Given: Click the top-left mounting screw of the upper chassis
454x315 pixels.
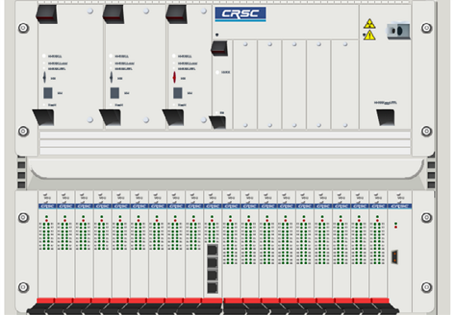Looking at the screenshot, I should pyautogui.click(x=23, y=28).
